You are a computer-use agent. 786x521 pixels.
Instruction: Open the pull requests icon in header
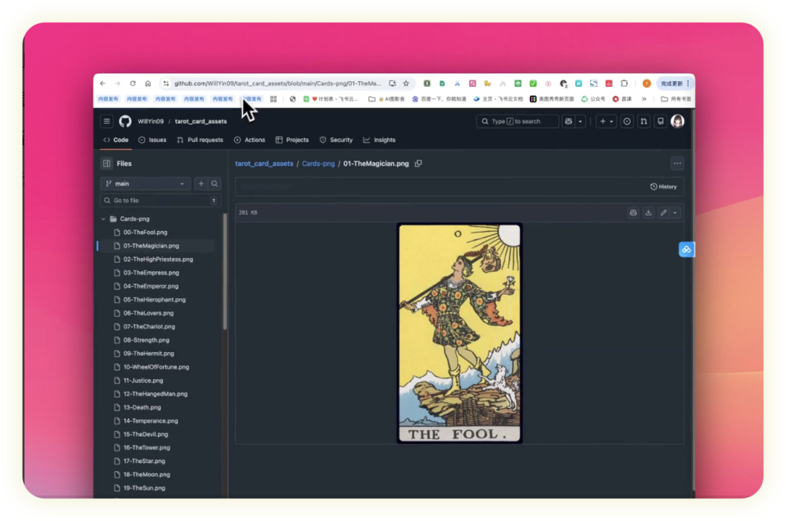pyautogui.click(x=644, y=121)
